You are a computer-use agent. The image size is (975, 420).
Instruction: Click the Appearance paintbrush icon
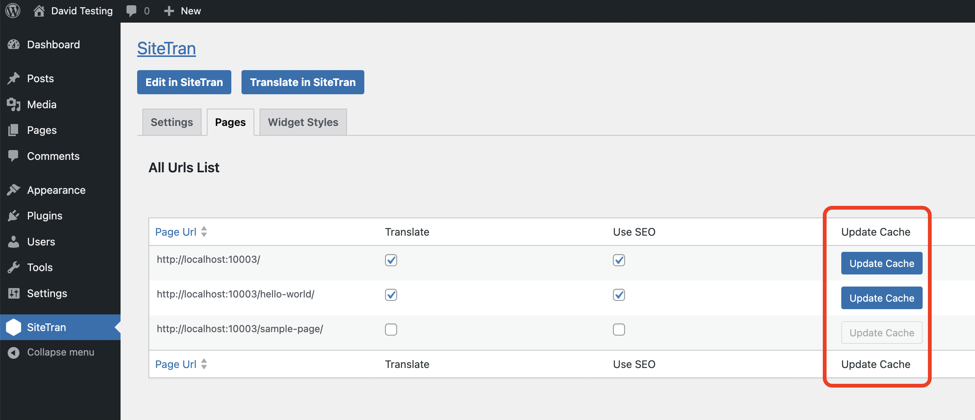(14, 190)
